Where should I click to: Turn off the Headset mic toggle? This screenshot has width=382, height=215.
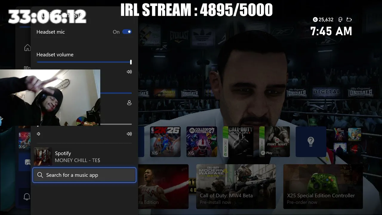coord(127,32)
